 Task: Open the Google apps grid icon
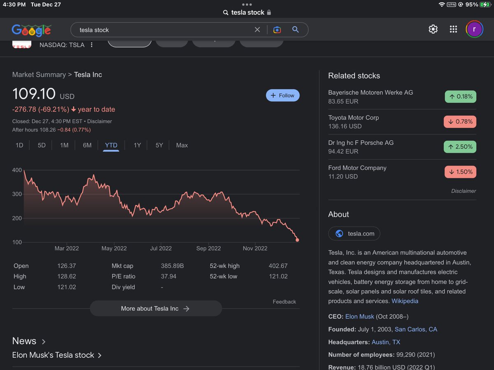[453, 29]
